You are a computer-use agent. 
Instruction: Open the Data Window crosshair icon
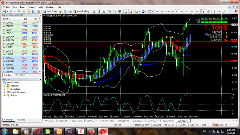pyautogui.click(x=24, y=11)
